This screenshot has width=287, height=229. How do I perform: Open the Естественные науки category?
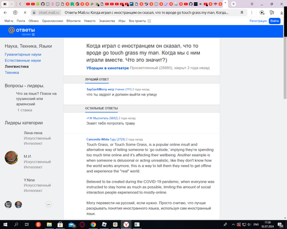(23, 61)
